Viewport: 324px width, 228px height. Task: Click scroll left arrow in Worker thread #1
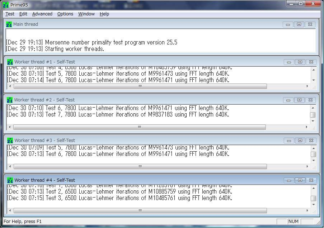tap(10, 86)
